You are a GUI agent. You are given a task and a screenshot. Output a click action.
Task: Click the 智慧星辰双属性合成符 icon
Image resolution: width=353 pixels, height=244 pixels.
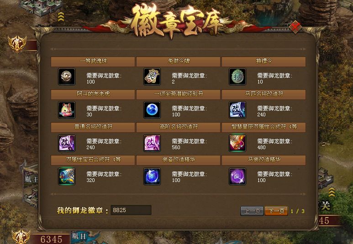[x=237, y=143]
